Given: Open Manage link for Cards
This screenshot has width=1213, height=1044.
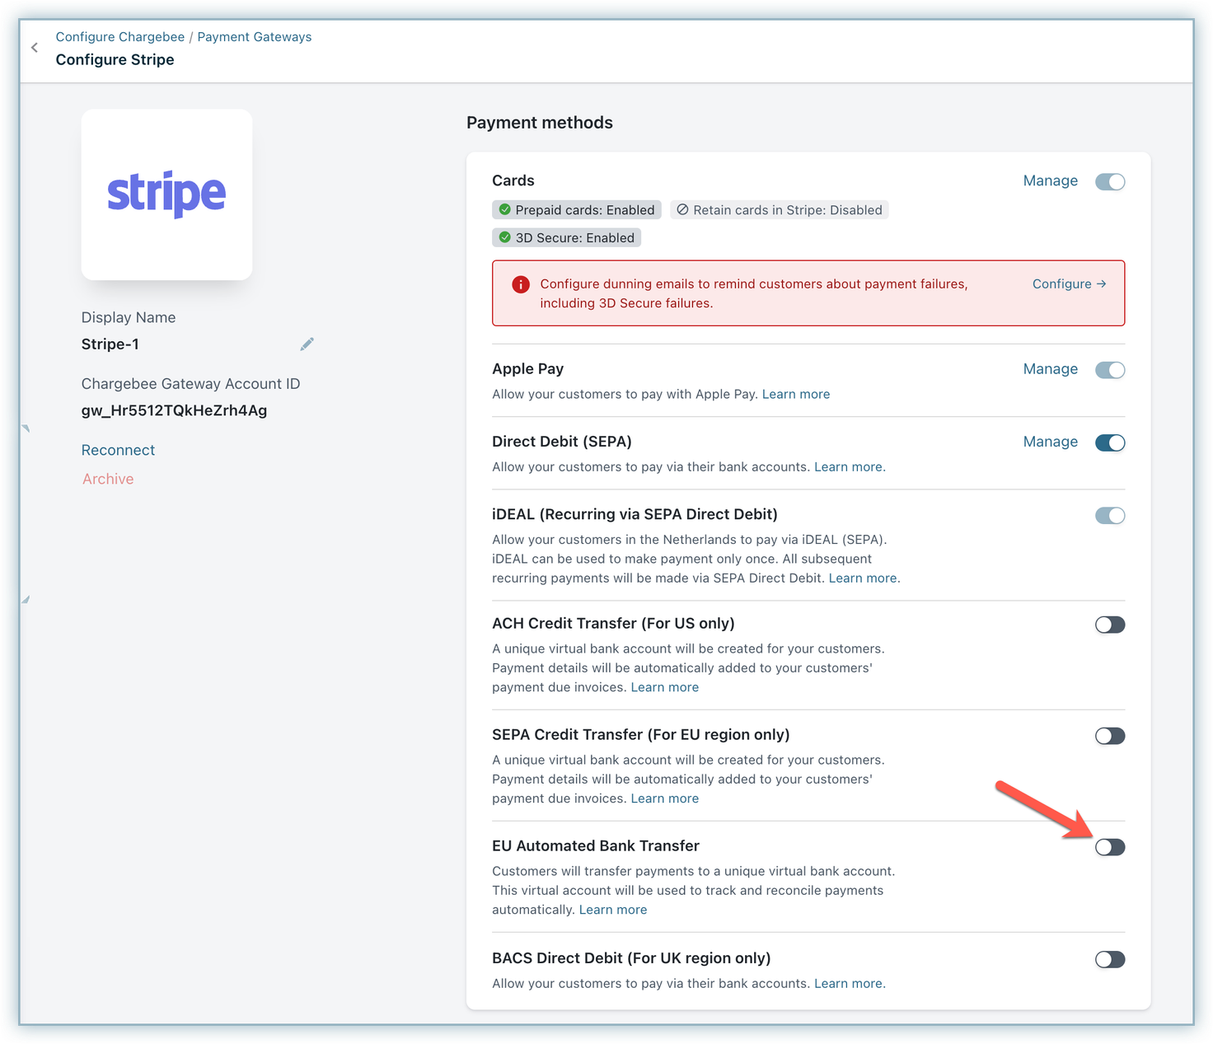Looking at the screenshot, I should pos(1050,180).
